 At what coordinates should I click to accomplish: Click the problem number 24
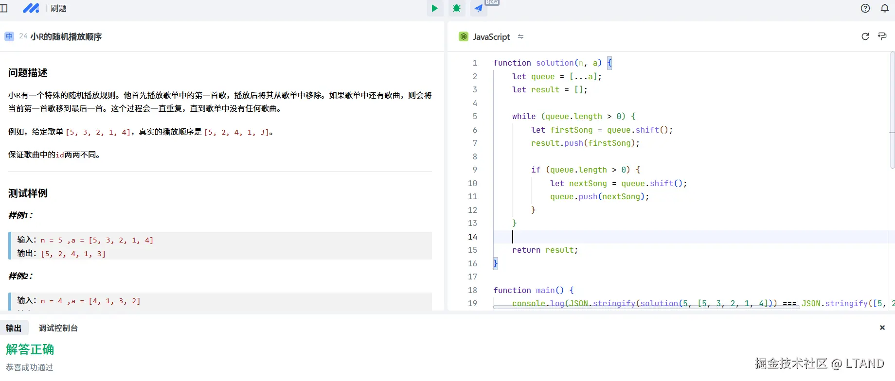click(23, 36)
